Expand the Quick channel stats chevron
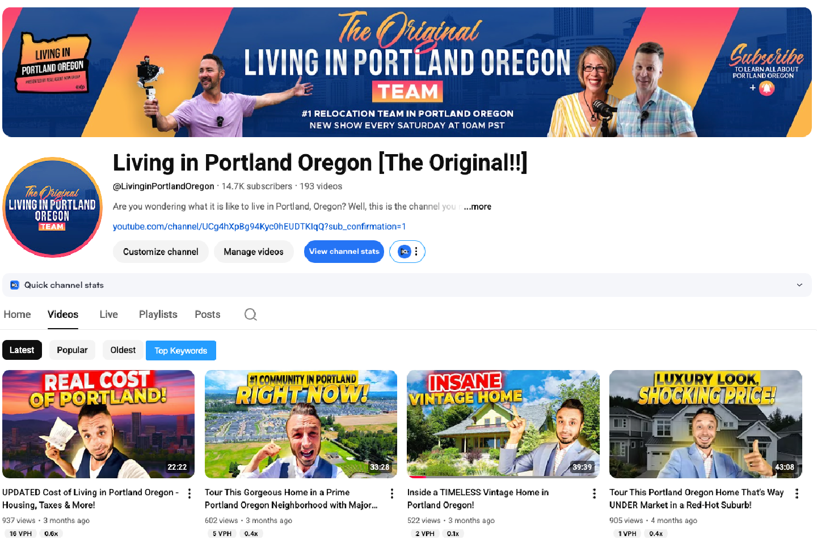The image size is (817, 544). tap(799, 285)
